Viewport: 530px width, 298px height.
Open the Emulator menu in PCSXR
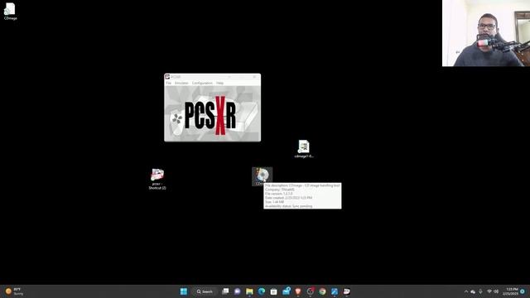pyautogui.click(x=181, y=83)
